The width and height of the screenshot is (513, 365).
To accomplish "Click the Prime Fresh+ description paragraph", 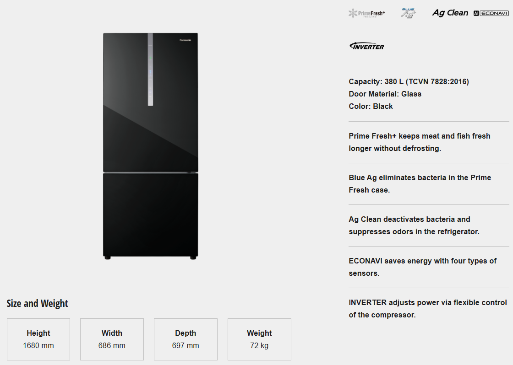I will [x=419, y=142].
